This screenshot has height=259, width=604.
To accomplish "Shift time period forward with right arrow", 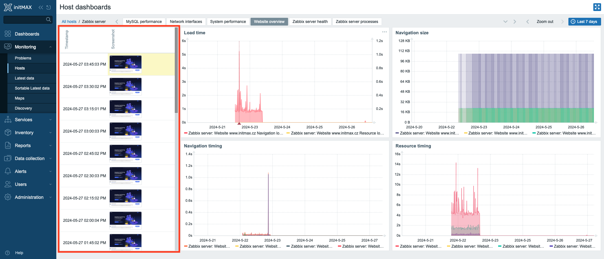I will [x=563, y=22].
